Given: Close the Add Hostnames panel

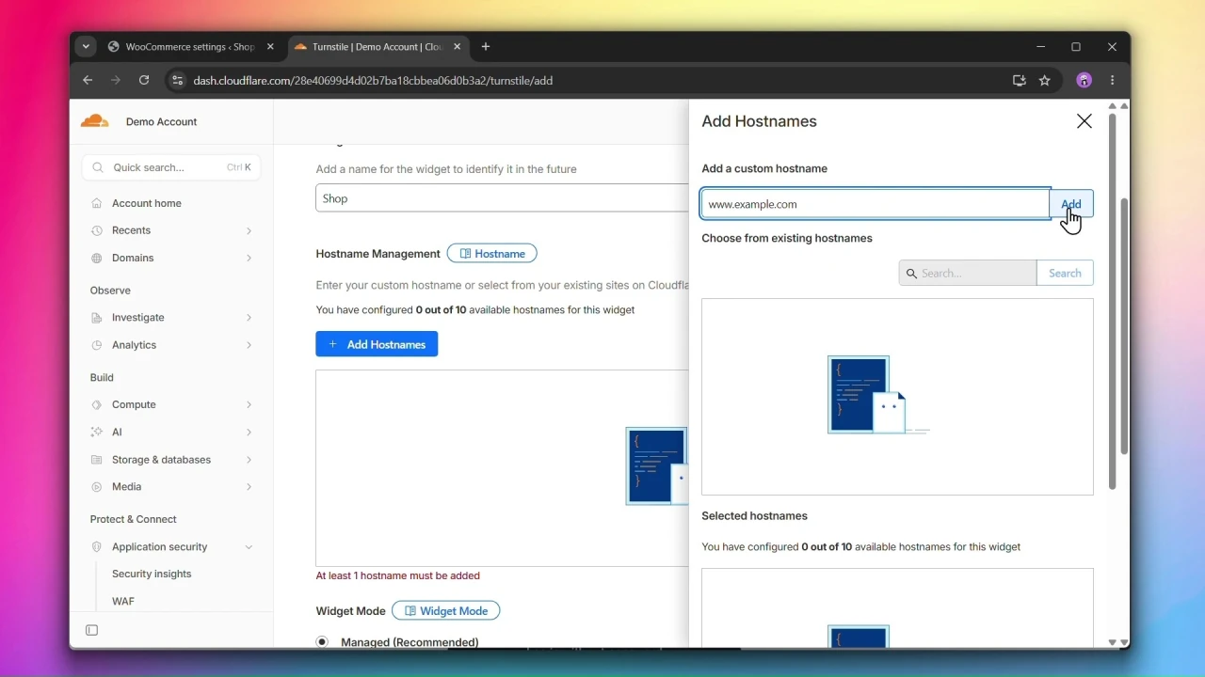Looking at the screenshot, I should point(1084,121).
